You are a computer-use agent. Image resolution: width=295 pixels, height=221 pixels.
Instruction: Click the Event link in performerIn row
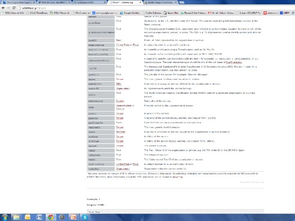coord(119,123)
